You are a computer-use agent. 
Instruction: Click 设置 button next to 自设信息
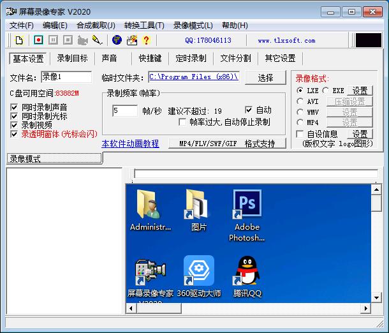(x=360, y=134)
